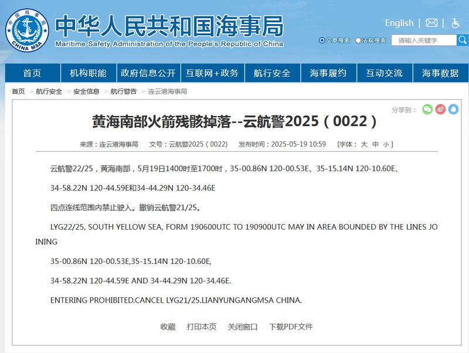This screenshot has height=353, width=469.
Task: Set font size to 小
Action: click(x=385, y=144)
